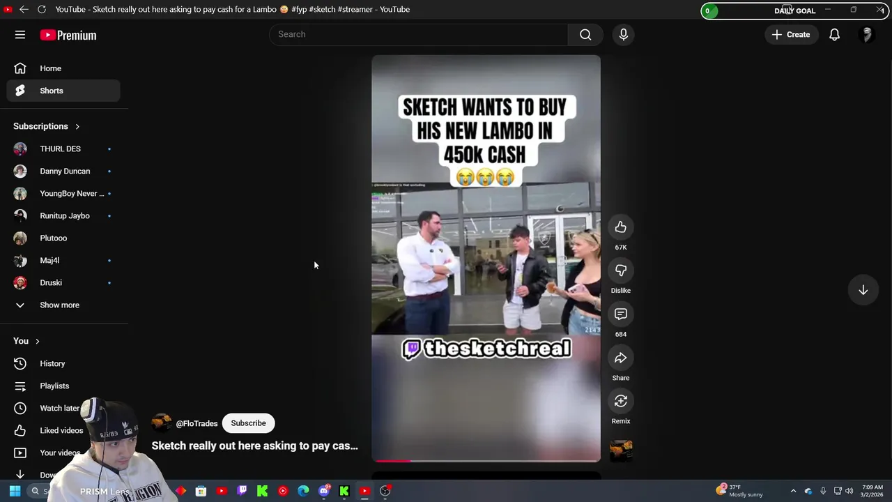Open the weather widget showing 37°F
This screenshot has height=502, width=892.
click(739, 491)
